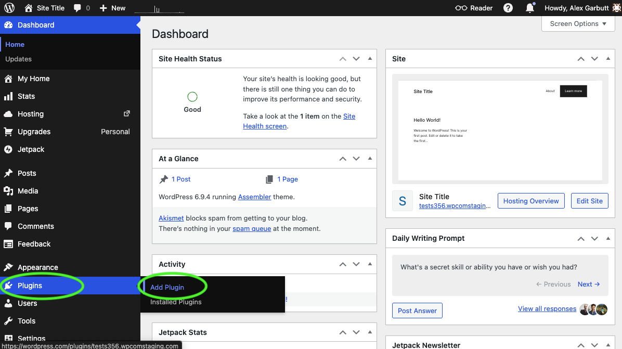Image resolution: width=622 pixels, height=349 pixels.
Task: Go to Next writing prompt
Action: pos(589,285)
